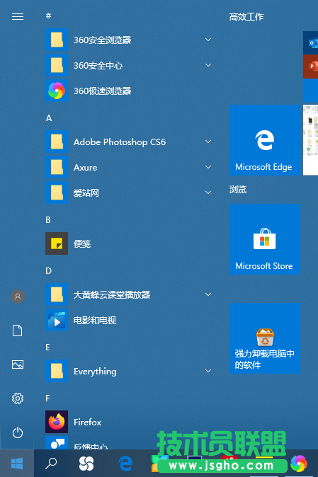Click the A letter index header
Screen dimensions: 318x477
pyautogui.click(x=49, y=118)
